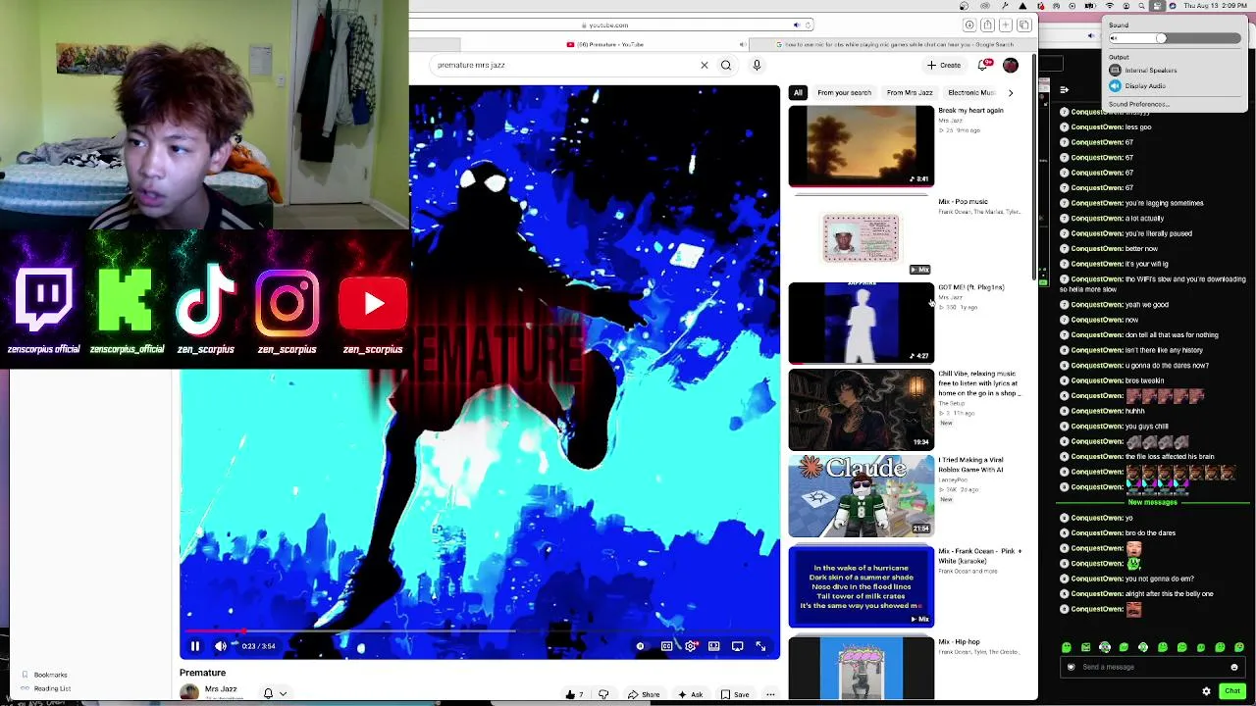Like the Premature video

(574, 694)
